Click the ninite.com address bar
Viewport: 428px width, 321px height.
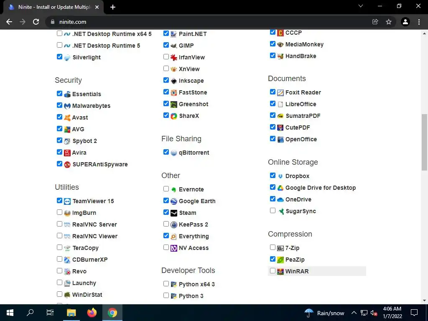[207, 22]
